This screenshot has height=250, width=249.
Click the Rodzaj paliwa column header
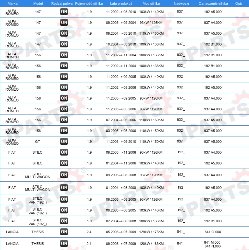click(x=62, y=3)
